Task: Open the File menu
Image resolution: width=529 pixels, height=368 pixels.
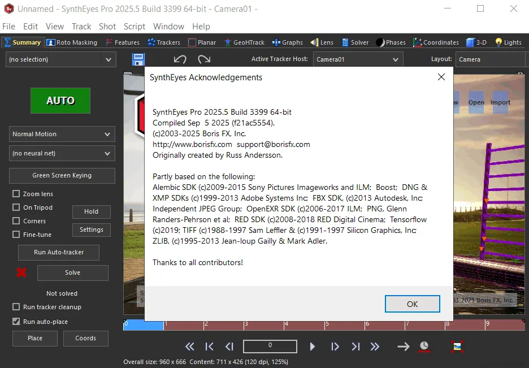Action: [8, 27]
